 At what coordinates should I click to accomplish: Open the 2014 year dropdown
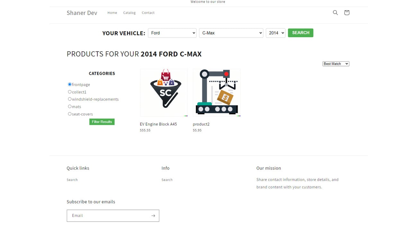[275, 33]
